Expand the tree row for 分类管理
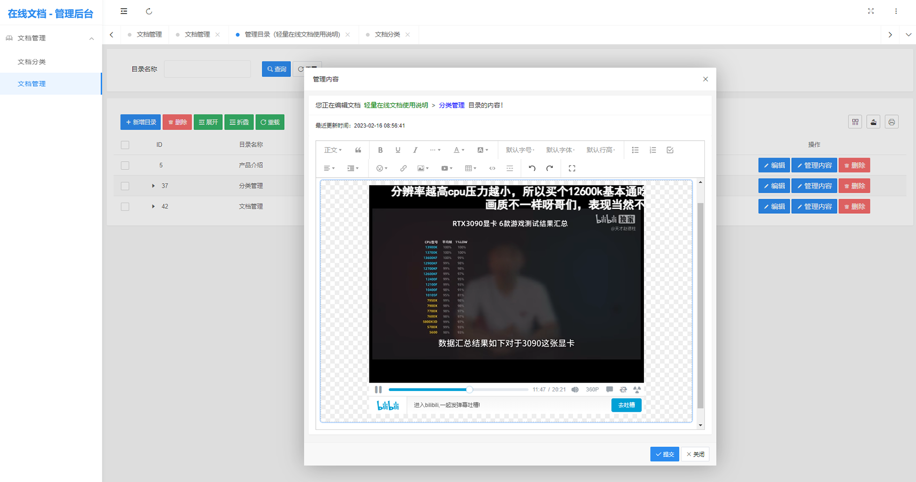Image resolution: width=916 pixels, height=482 pixels. (x=153, y=185)
